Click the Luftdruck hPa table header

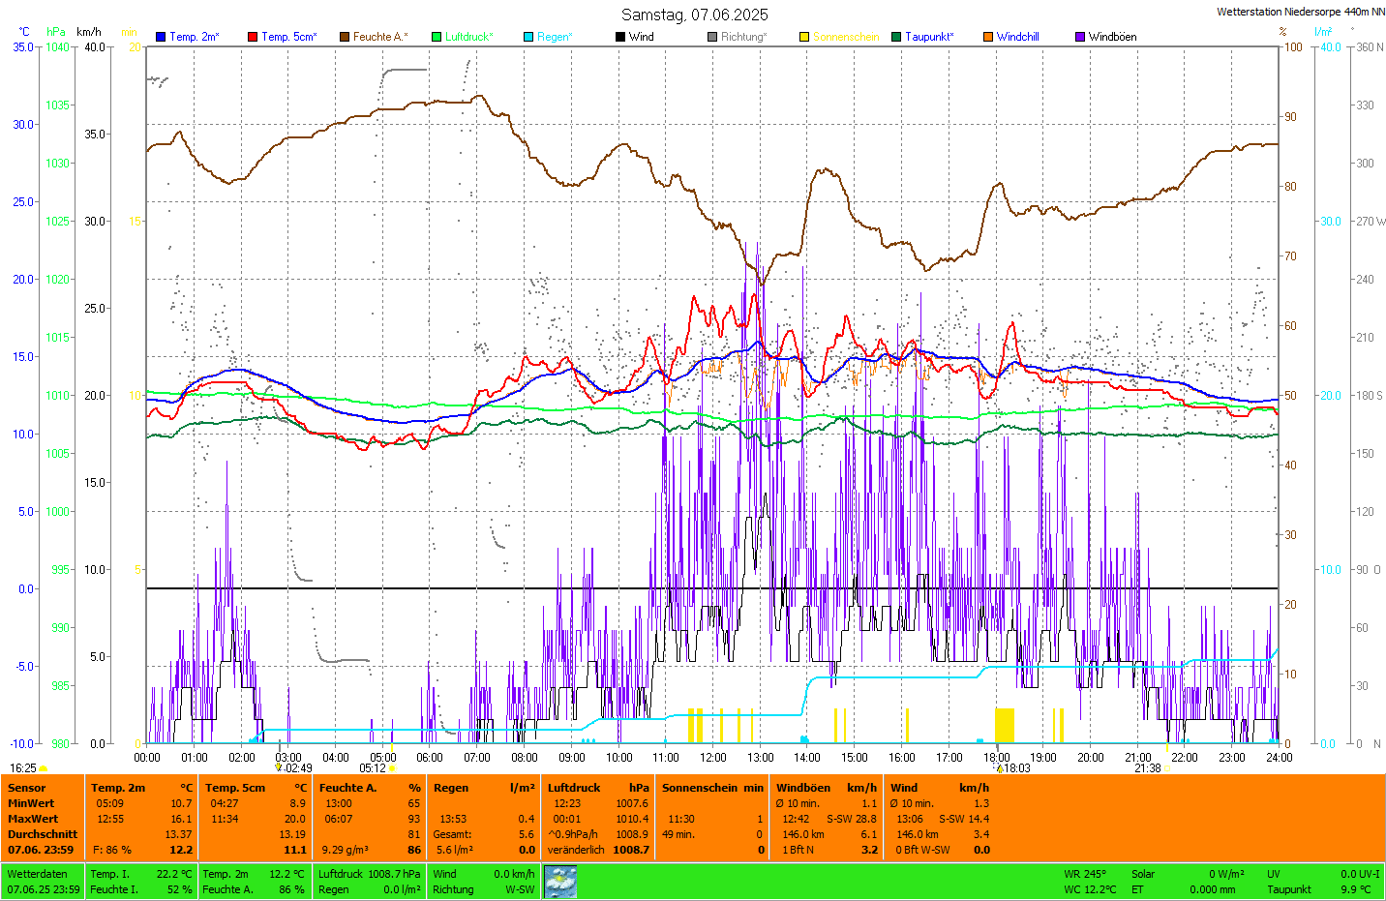tap(597, 788)
